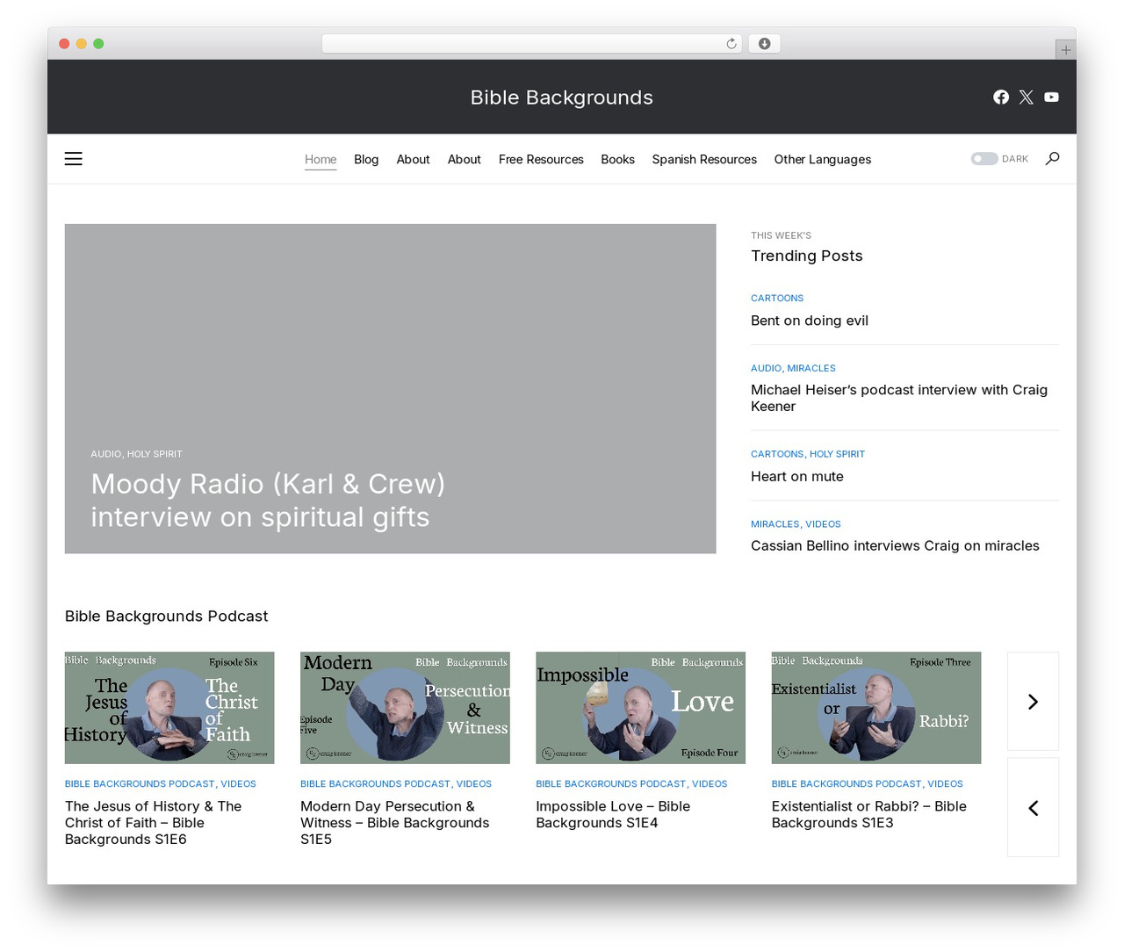Reload the page using the browser refresh icon

pyautogui.click(x=731, y=44)
